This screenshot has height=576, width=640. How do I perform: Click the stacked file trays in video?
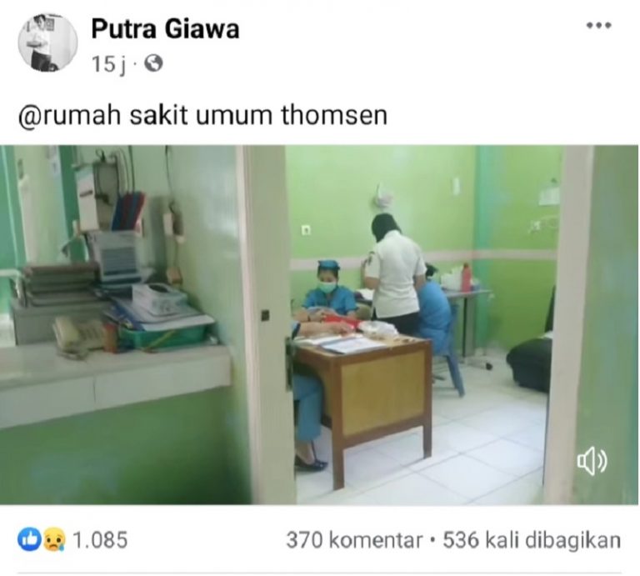tap(61, 284)
